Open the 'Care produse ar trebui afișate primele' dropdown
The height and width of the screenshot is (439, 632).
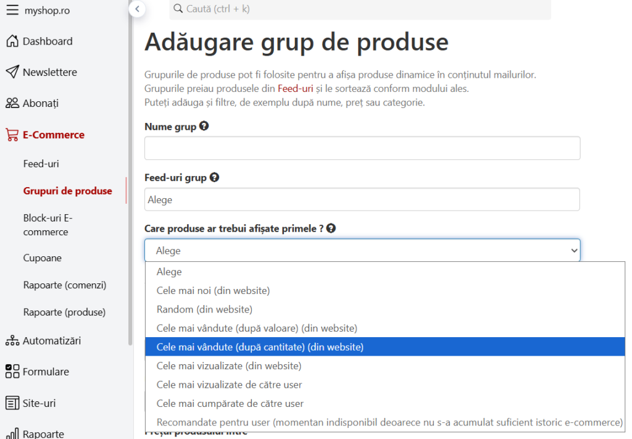click(362, 250)
